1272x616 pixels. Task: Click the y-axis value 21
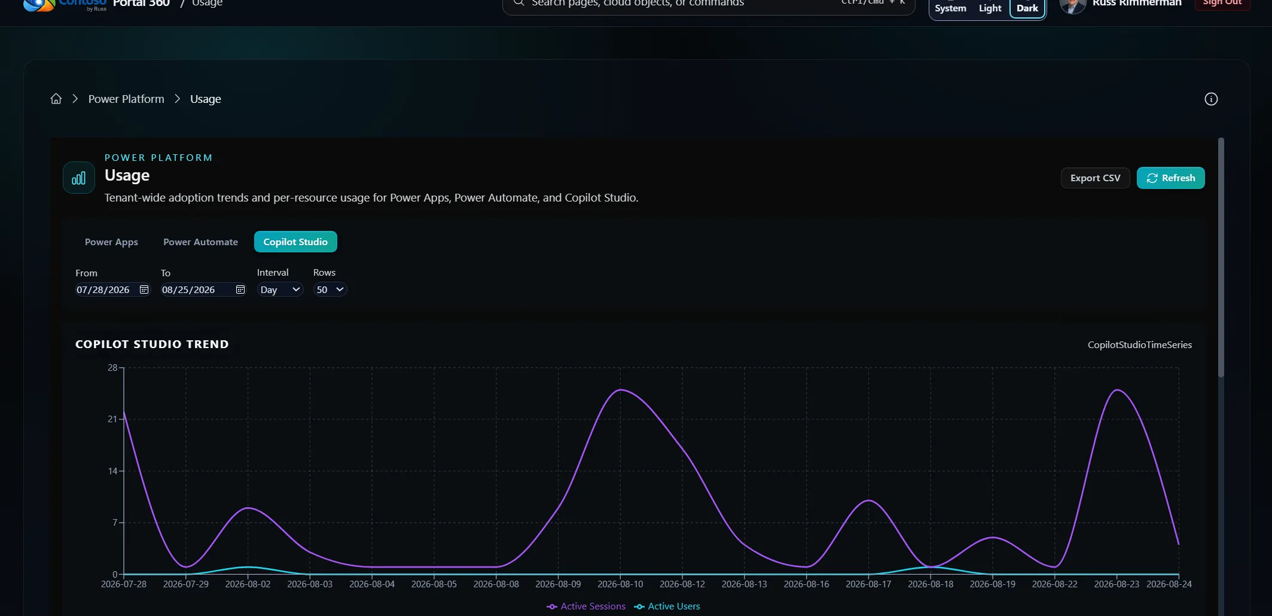(x=112, y=419)
